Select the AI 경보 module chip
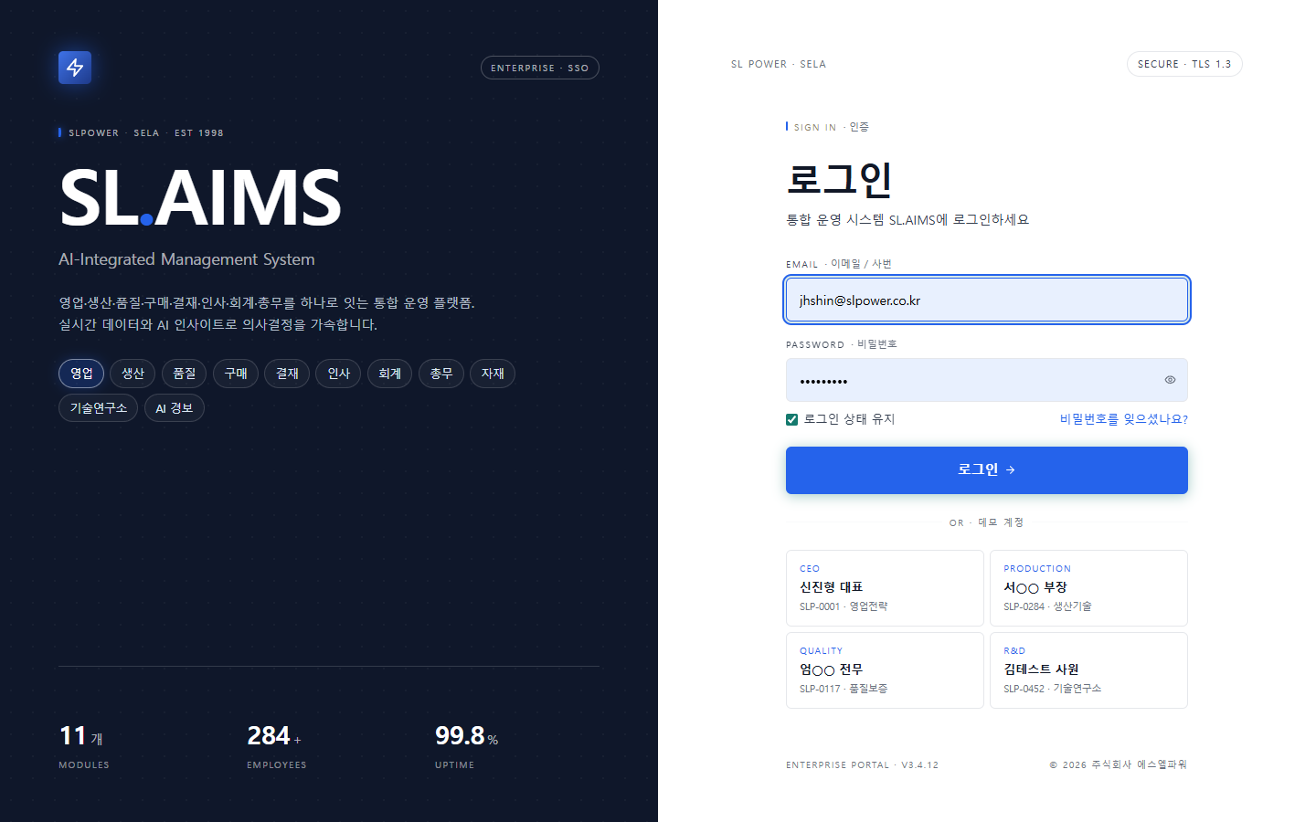1316x822 pixels. (x=175, y=408)
